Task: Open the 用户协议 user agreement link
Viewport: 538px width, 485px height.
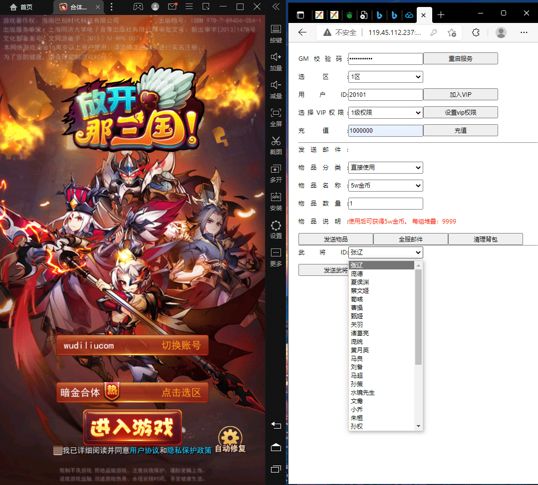Action: pyautogui.click(x=144, y=451)
